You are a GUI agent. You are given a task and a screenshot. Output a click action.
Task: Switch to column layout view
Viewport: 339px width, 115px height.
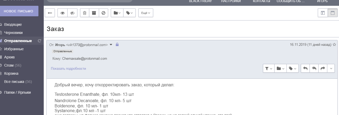[x=323, y=13]
